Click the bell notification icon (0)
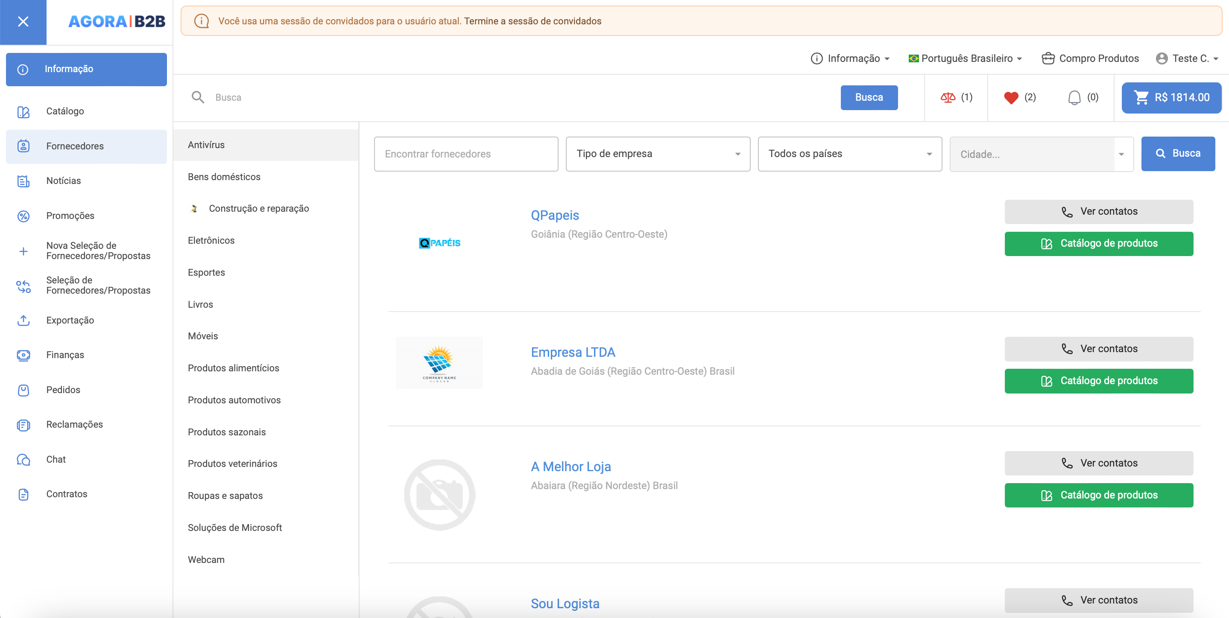Viewport: 1229px width, 618px height. point(1074,97)
